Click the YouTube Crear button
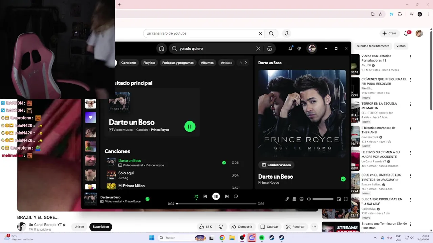The image size is (433, 243). pos(389,33)
